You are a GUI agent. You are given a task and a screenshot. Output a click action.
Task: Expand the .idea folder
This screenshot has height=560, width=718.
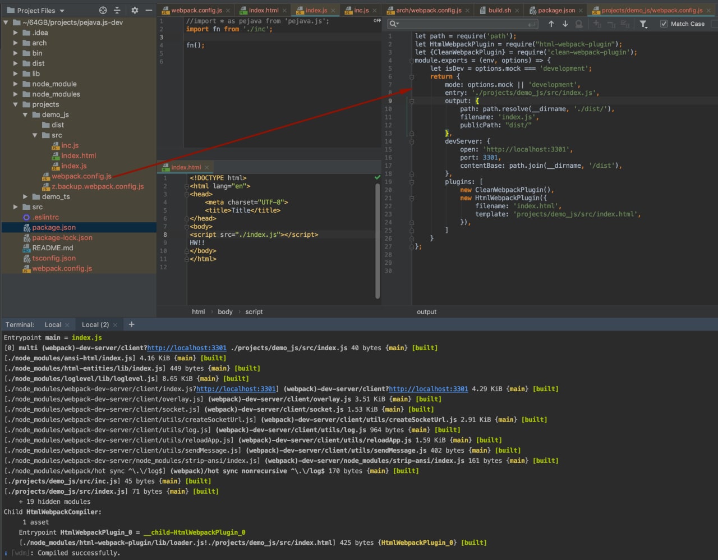pos(16,33)
